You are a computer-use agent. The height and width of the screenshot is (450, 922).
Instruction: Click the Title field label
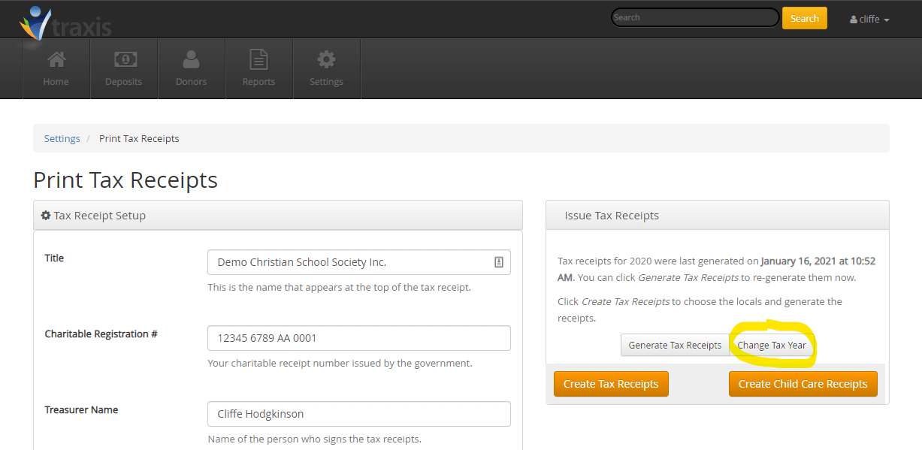54,258
